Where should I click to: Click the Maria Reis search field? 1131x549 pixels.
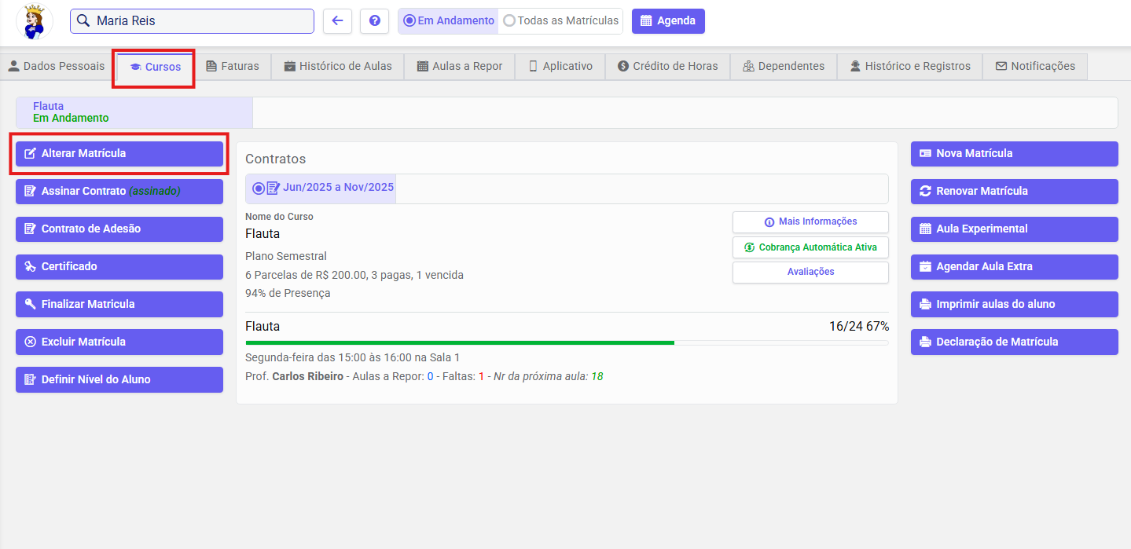coord(192,21)
